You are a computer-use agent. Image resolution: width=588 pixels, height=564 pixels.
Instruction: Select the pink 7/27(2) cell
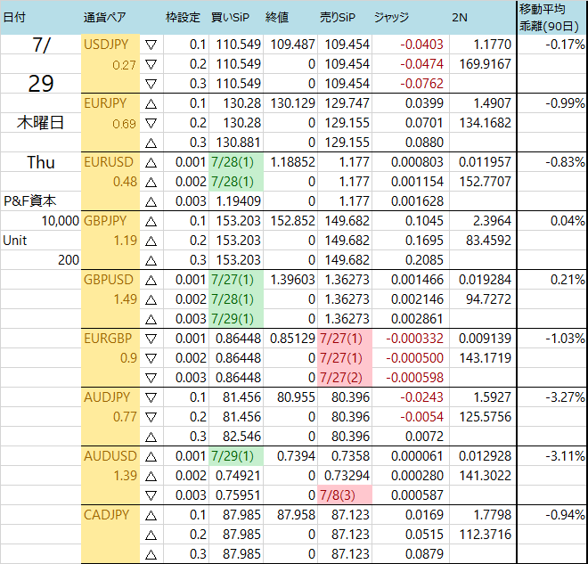tap(345, 378)
